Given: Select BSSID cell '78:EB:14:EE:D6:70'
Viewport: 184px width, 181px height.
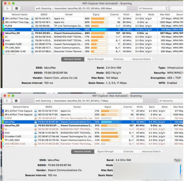Looking at the screenshot, I should point(48,133).
